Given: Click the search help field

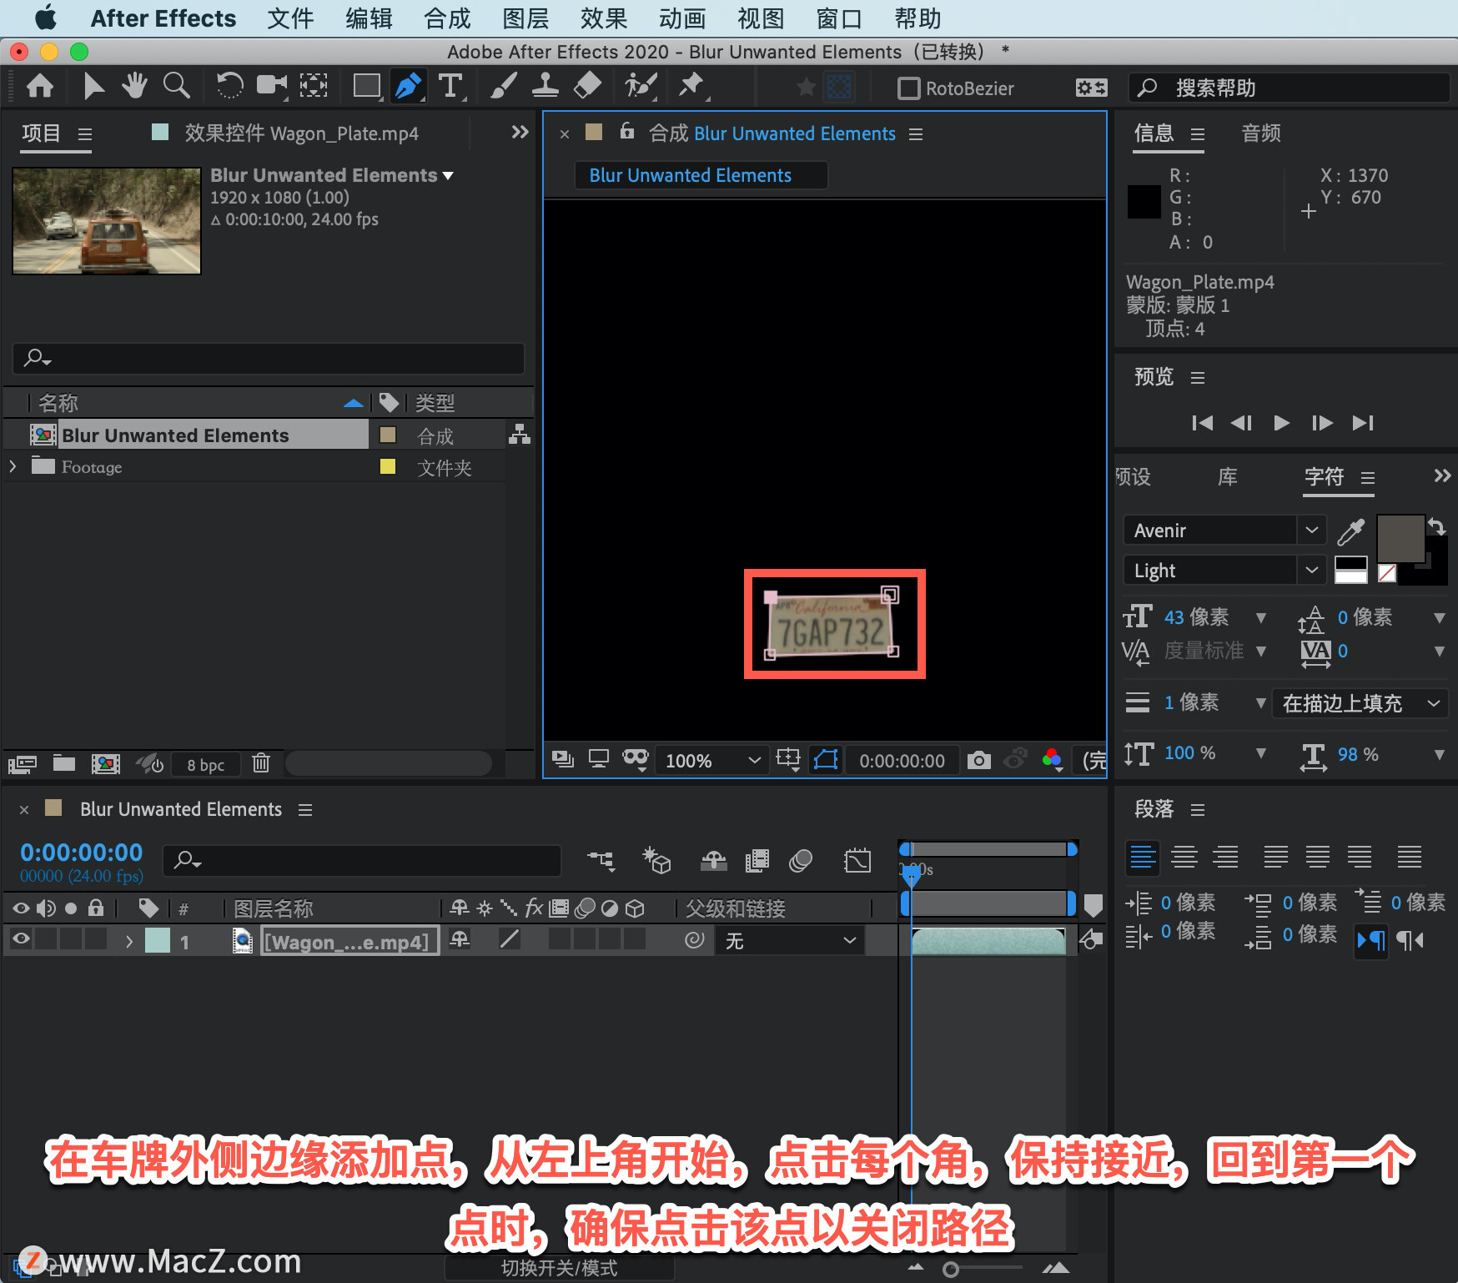Looking at the screenshot, I should click(x=1290, y=88).
